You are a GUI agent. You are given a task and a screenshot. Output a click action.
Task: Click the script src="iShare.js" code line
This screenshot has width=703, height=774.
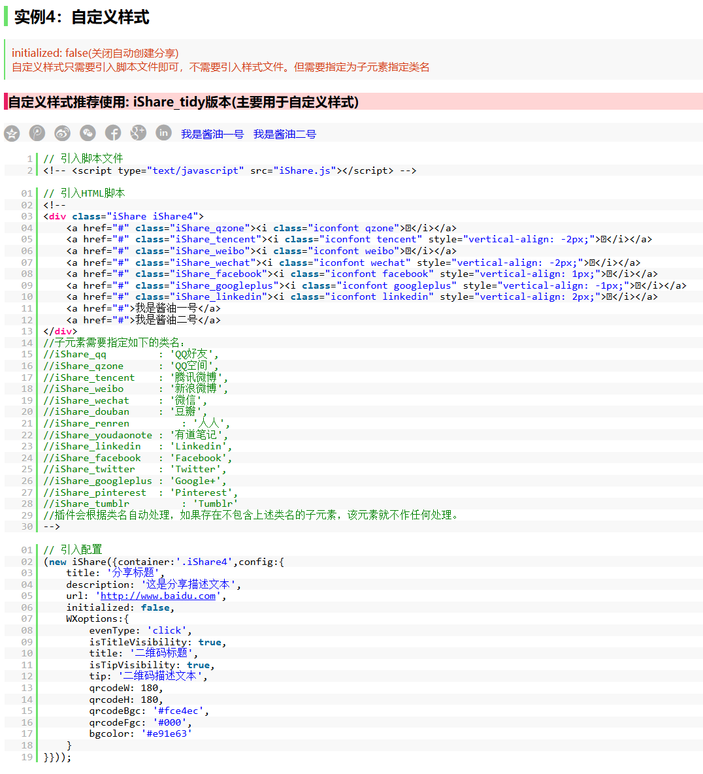230,170
